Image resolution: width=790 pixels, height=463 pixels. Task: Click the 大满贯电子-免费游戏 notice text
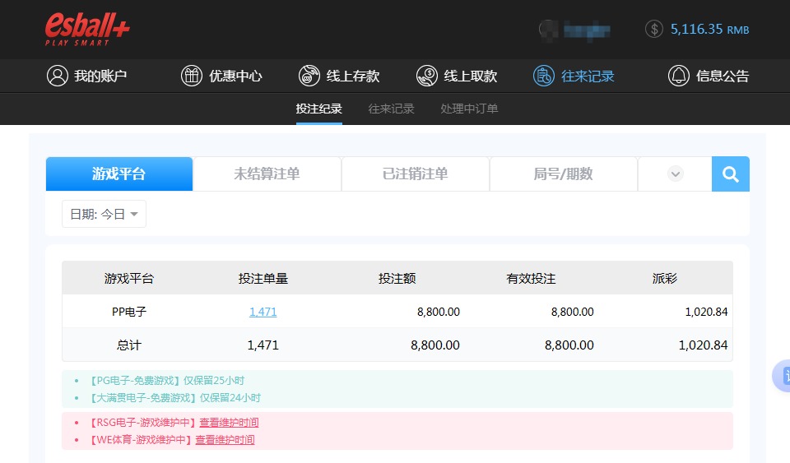point(174,397)
